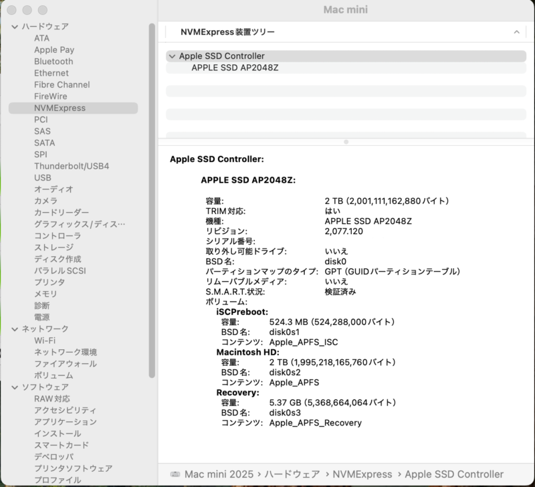Select APPLE SSD AP2048Z tree row
This screenshot has height=487, width=535.
coord(346,68)
